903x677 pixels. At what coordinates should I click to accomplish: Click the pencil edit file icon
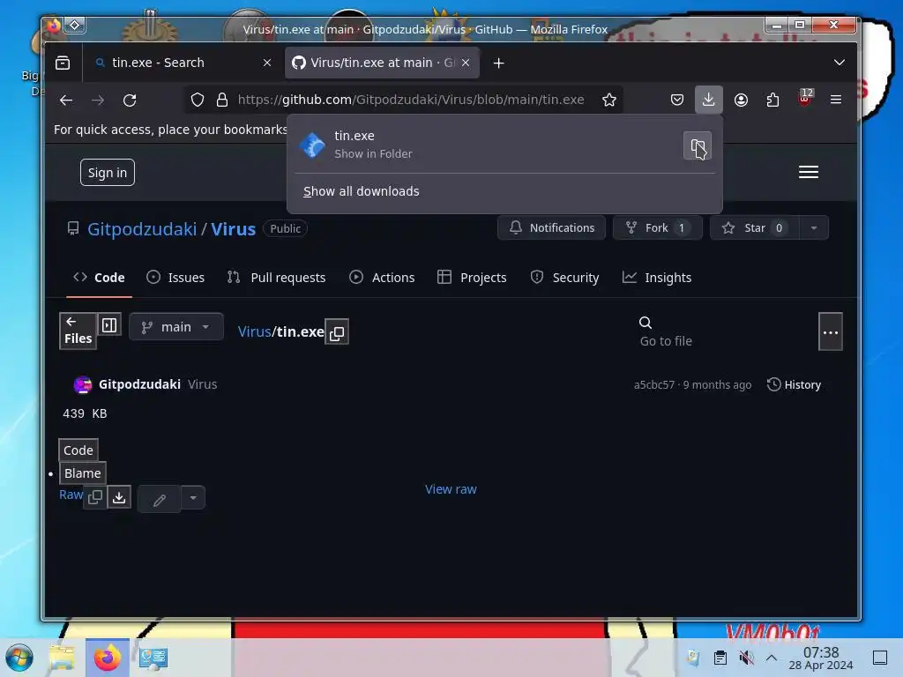(x=160, y=499)
